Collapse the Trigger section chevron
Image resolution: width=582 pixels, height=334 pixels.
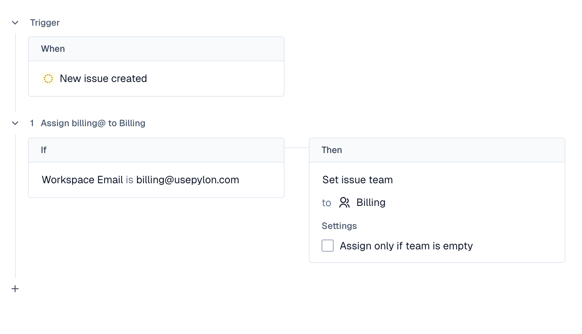click(x=15, y=23)
